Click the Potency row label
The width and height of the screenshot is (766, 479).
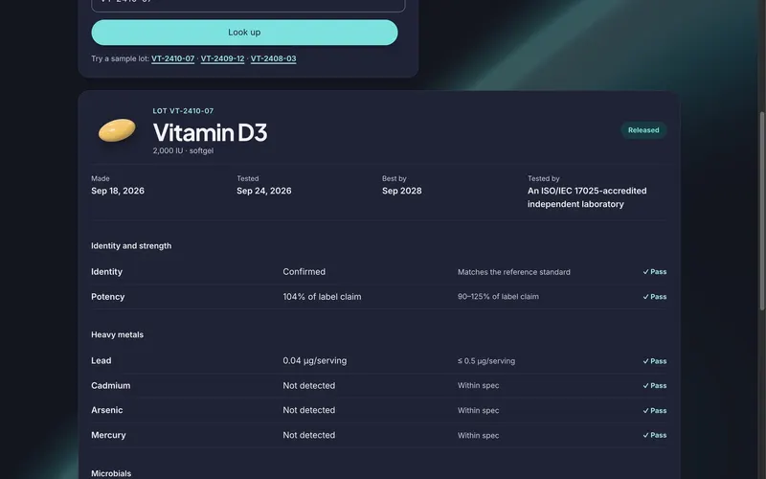108,297
